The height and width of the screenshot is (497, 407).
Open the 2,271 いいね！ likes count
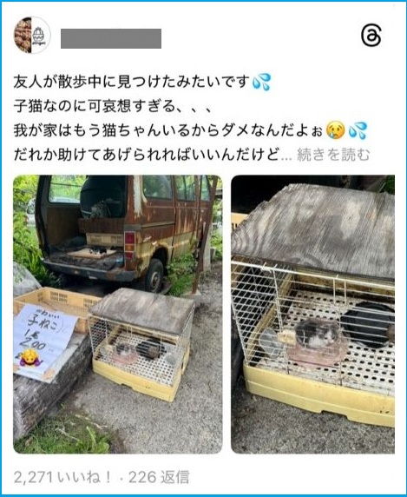pyautogui.click(x=62, y=477)
